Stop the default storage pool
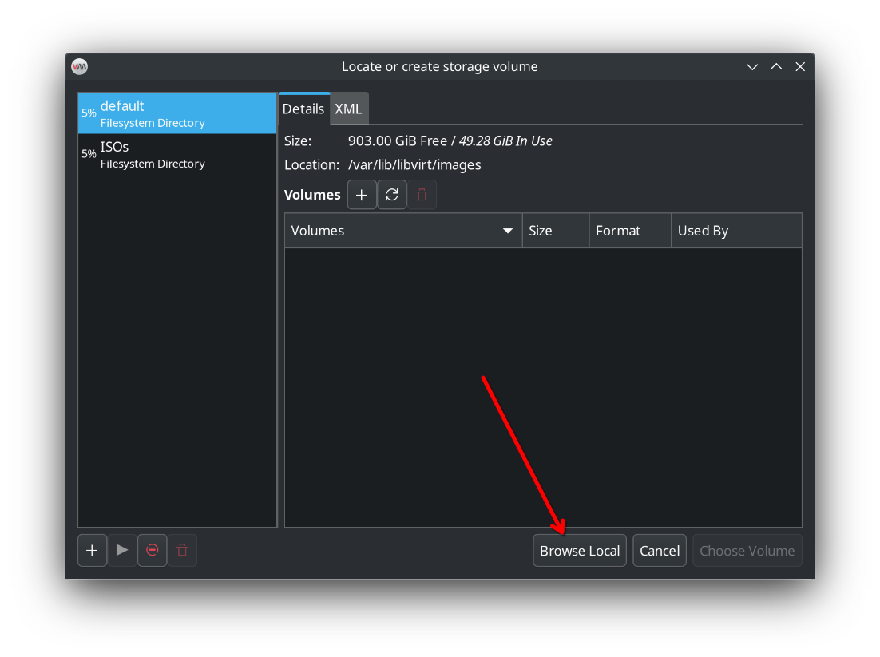The image size is (880, 657). click(152, 550)
